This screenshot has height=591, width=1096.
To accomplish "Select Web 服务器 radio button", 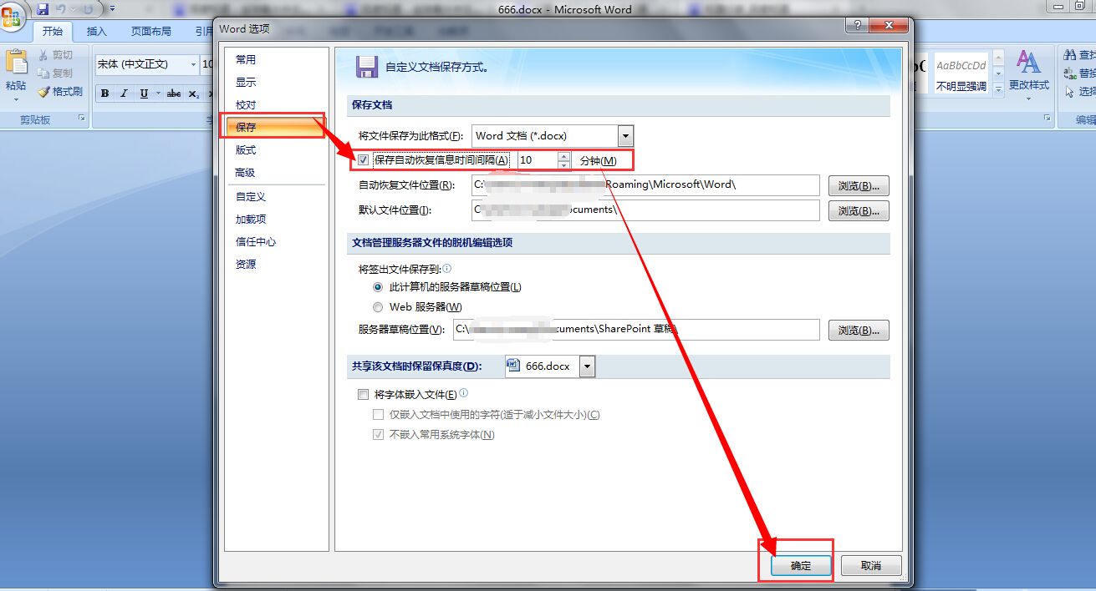I will click(378, 307).
